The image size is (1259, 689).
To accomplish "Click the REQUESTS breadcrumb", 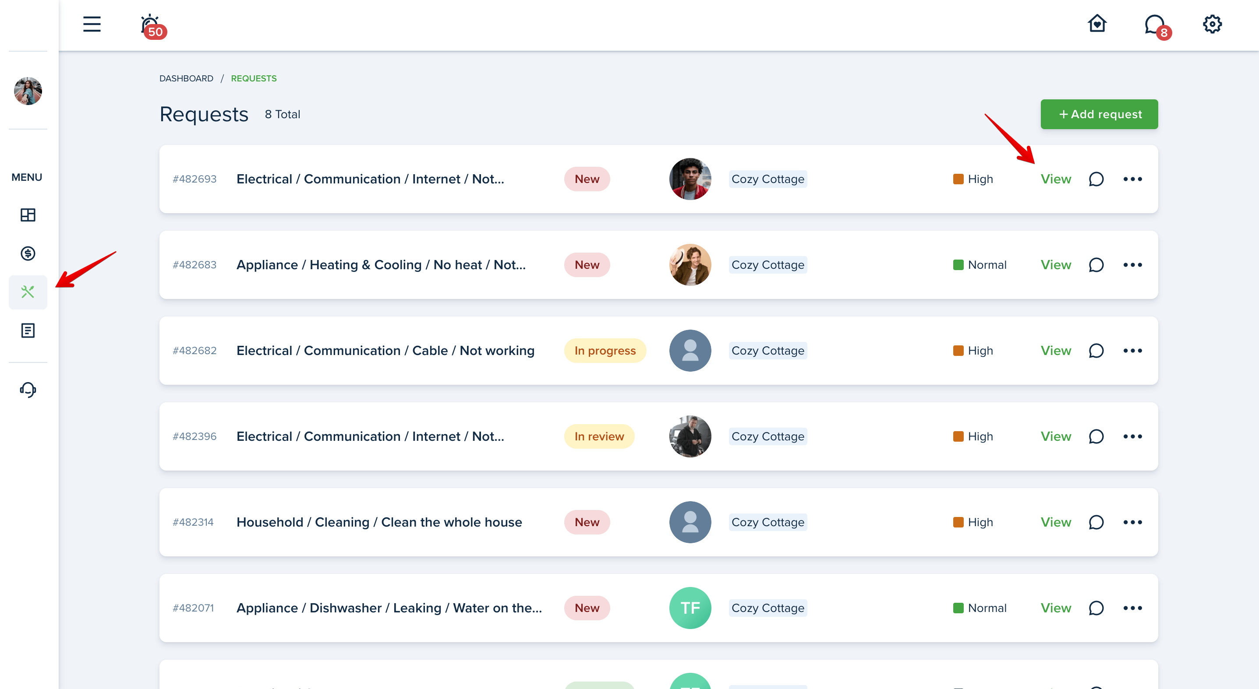I will point(254,79).
